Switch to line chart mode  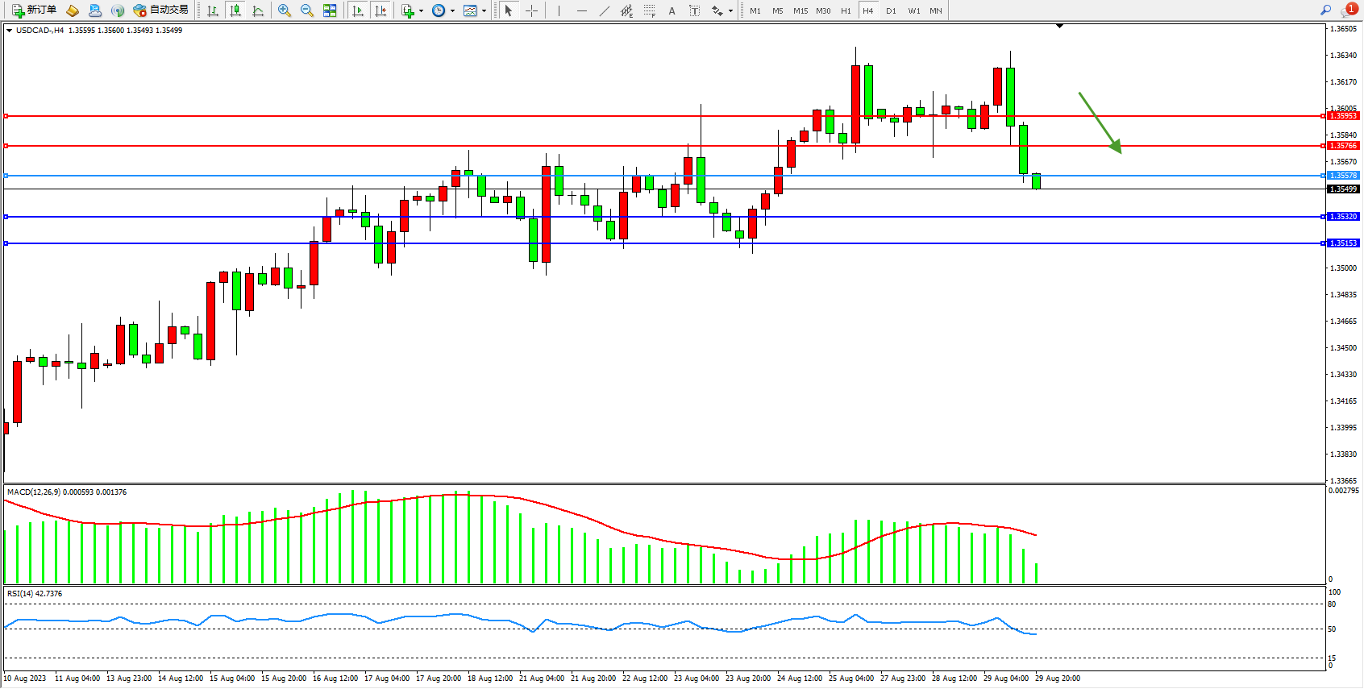click(258, 10)
